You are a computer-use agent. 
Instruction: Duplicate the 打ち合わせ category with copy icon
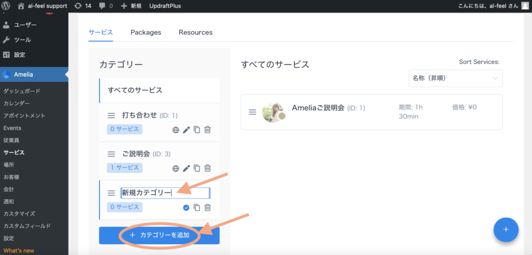(x=197, y=130)
